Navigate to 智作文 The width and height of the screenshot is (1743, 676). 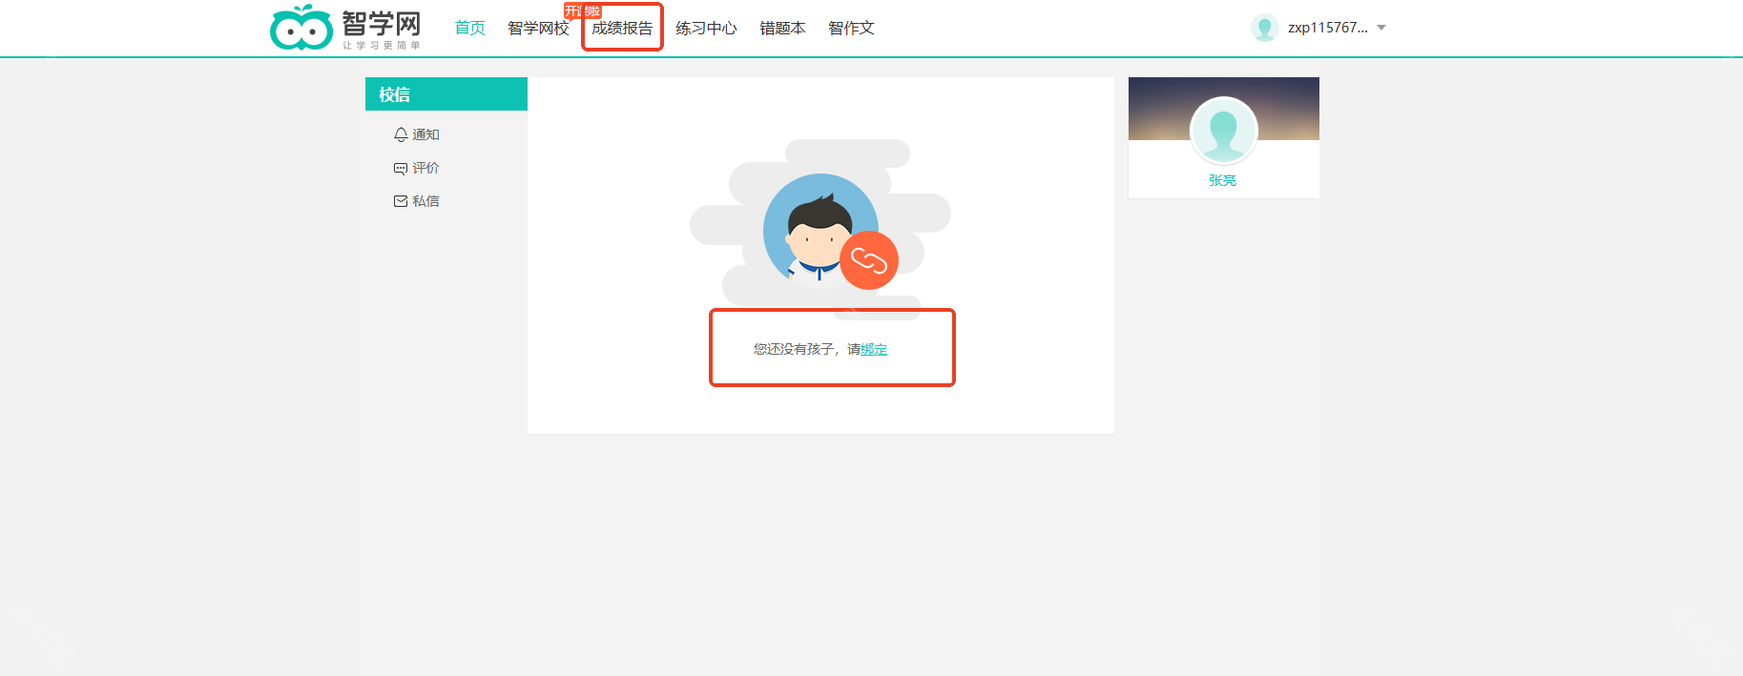(x=851, y=29)
